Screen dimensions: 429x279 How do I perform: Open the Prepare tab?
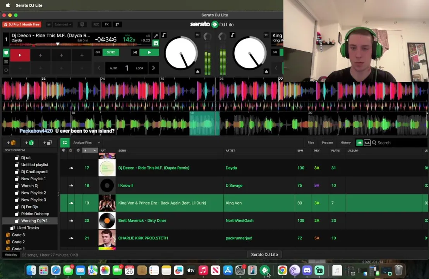tap(327, 143)
